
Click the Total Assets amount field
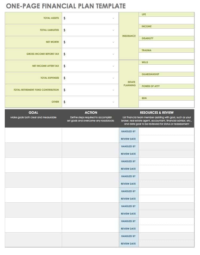pyautogui.click(x=90, y=18)
